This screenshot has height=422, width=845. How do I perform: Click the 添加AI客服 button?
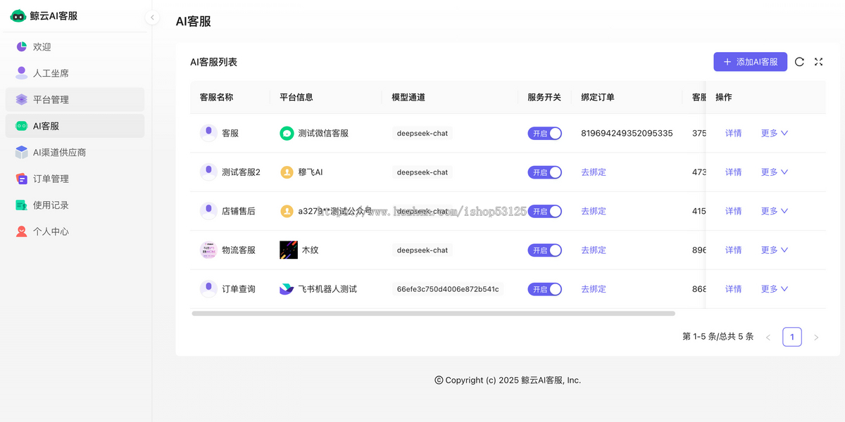pos(750,62)
